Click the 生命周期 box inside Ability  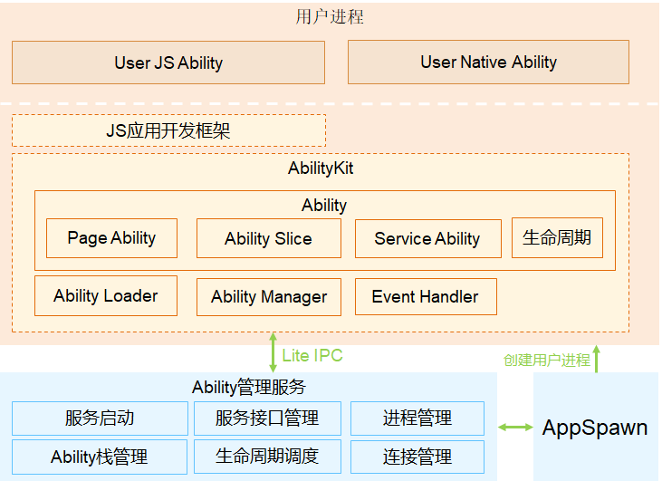click(557, 238)
